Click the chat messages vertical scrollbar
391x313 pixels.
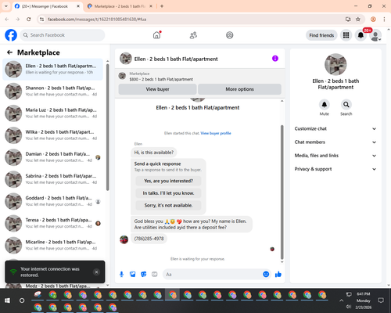282,192
